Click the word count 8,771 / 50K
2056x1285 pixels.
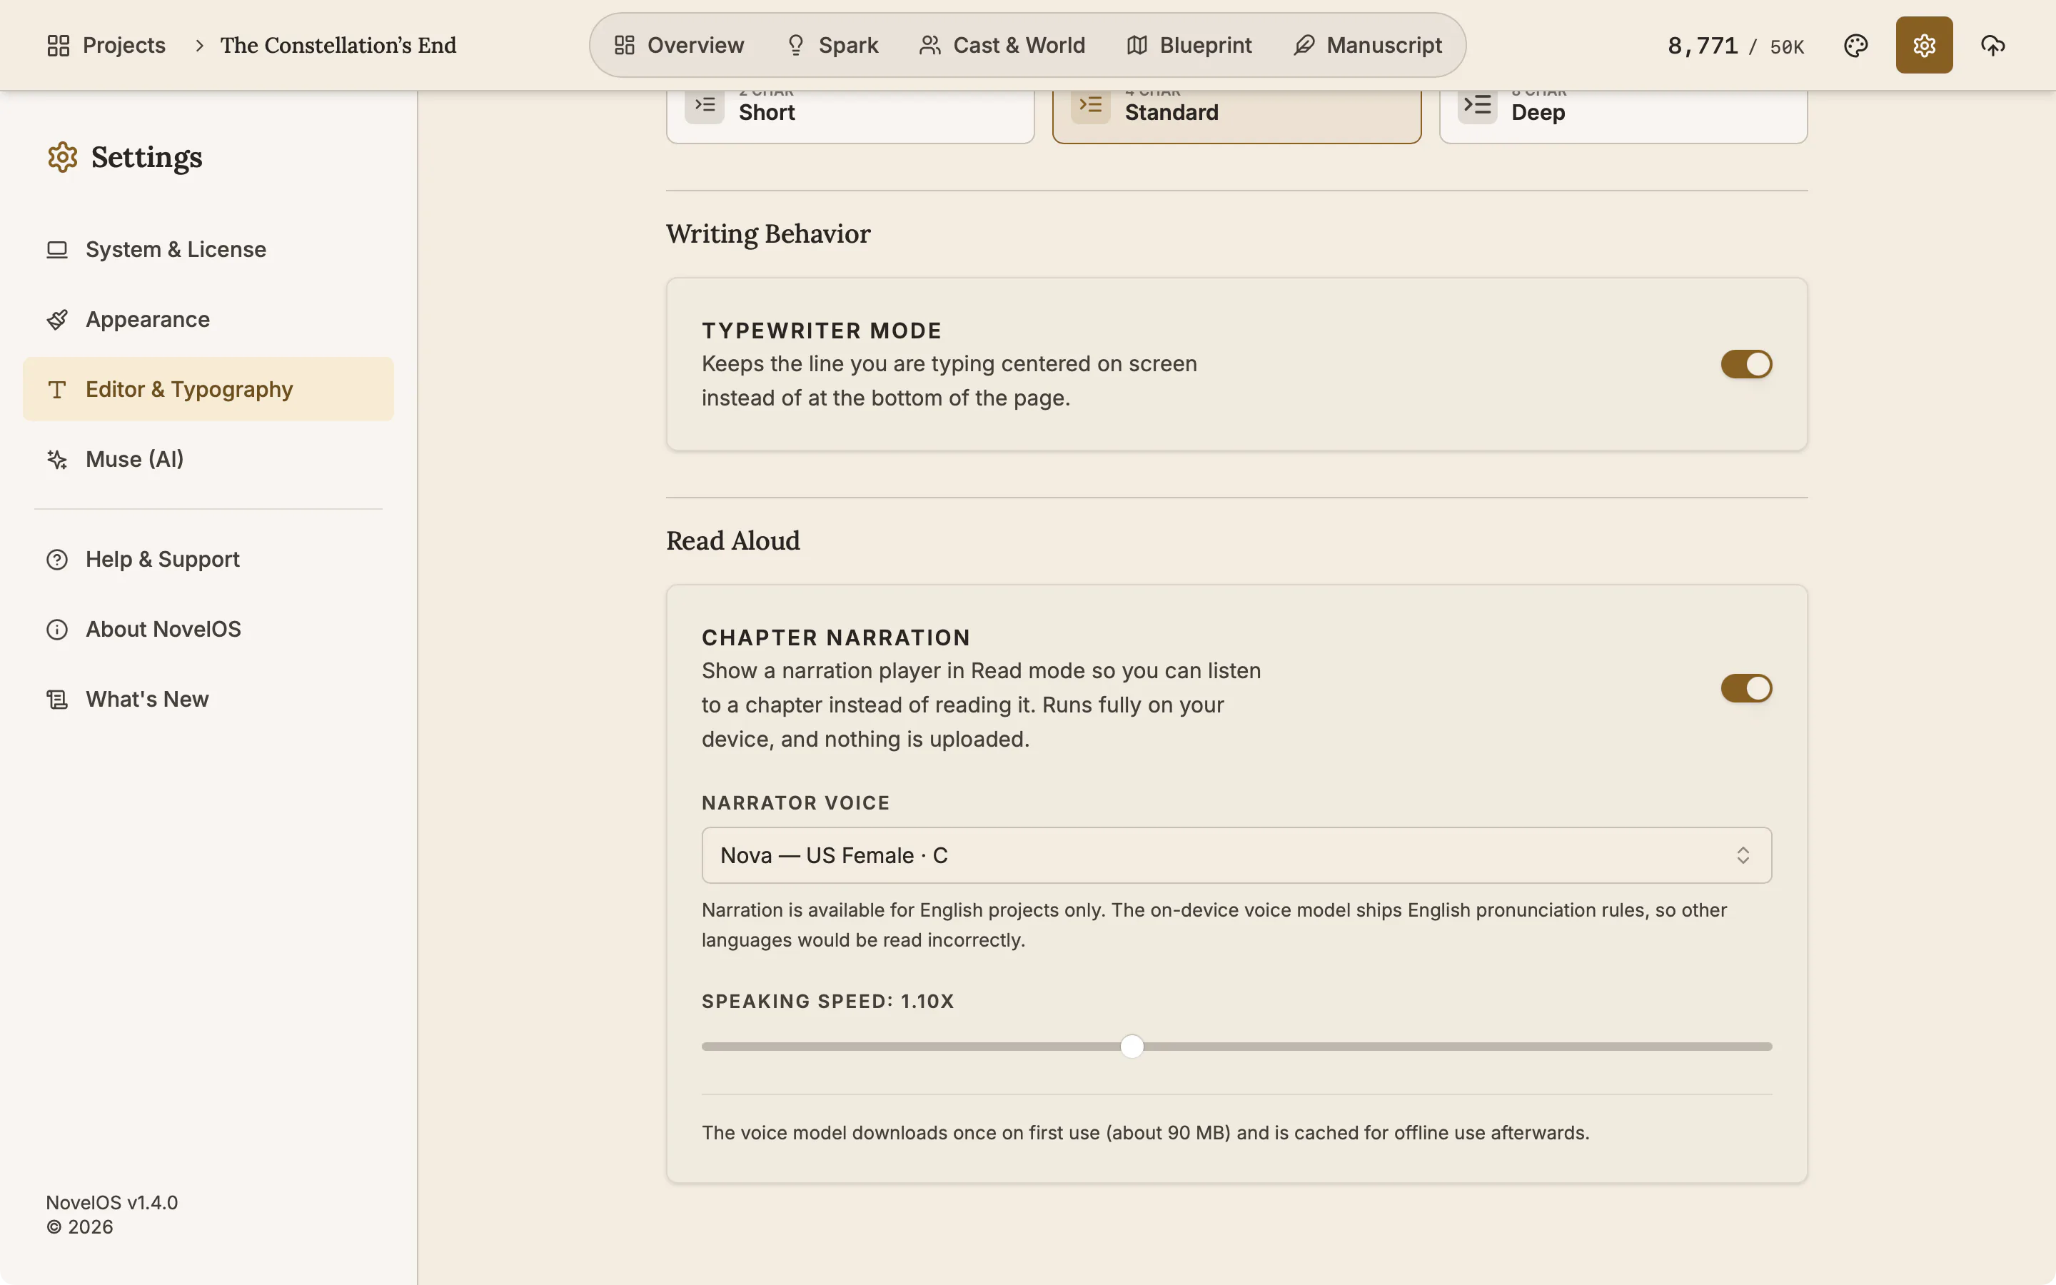(1735, 46)
